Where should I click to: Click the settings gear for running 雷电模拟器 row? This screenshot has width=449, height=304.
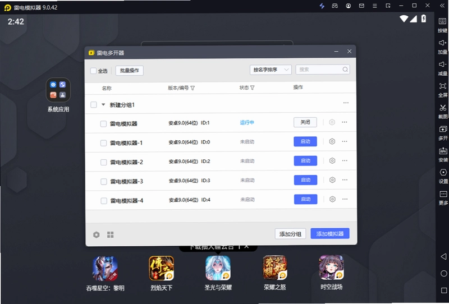pos(332,122)
